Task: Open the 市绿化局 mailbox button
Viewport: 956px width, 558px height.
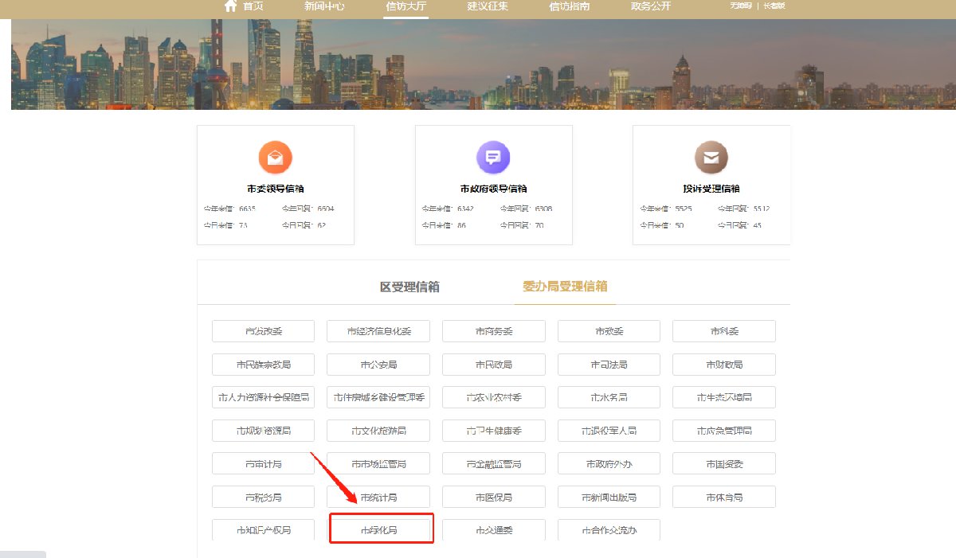Action: 382,529
